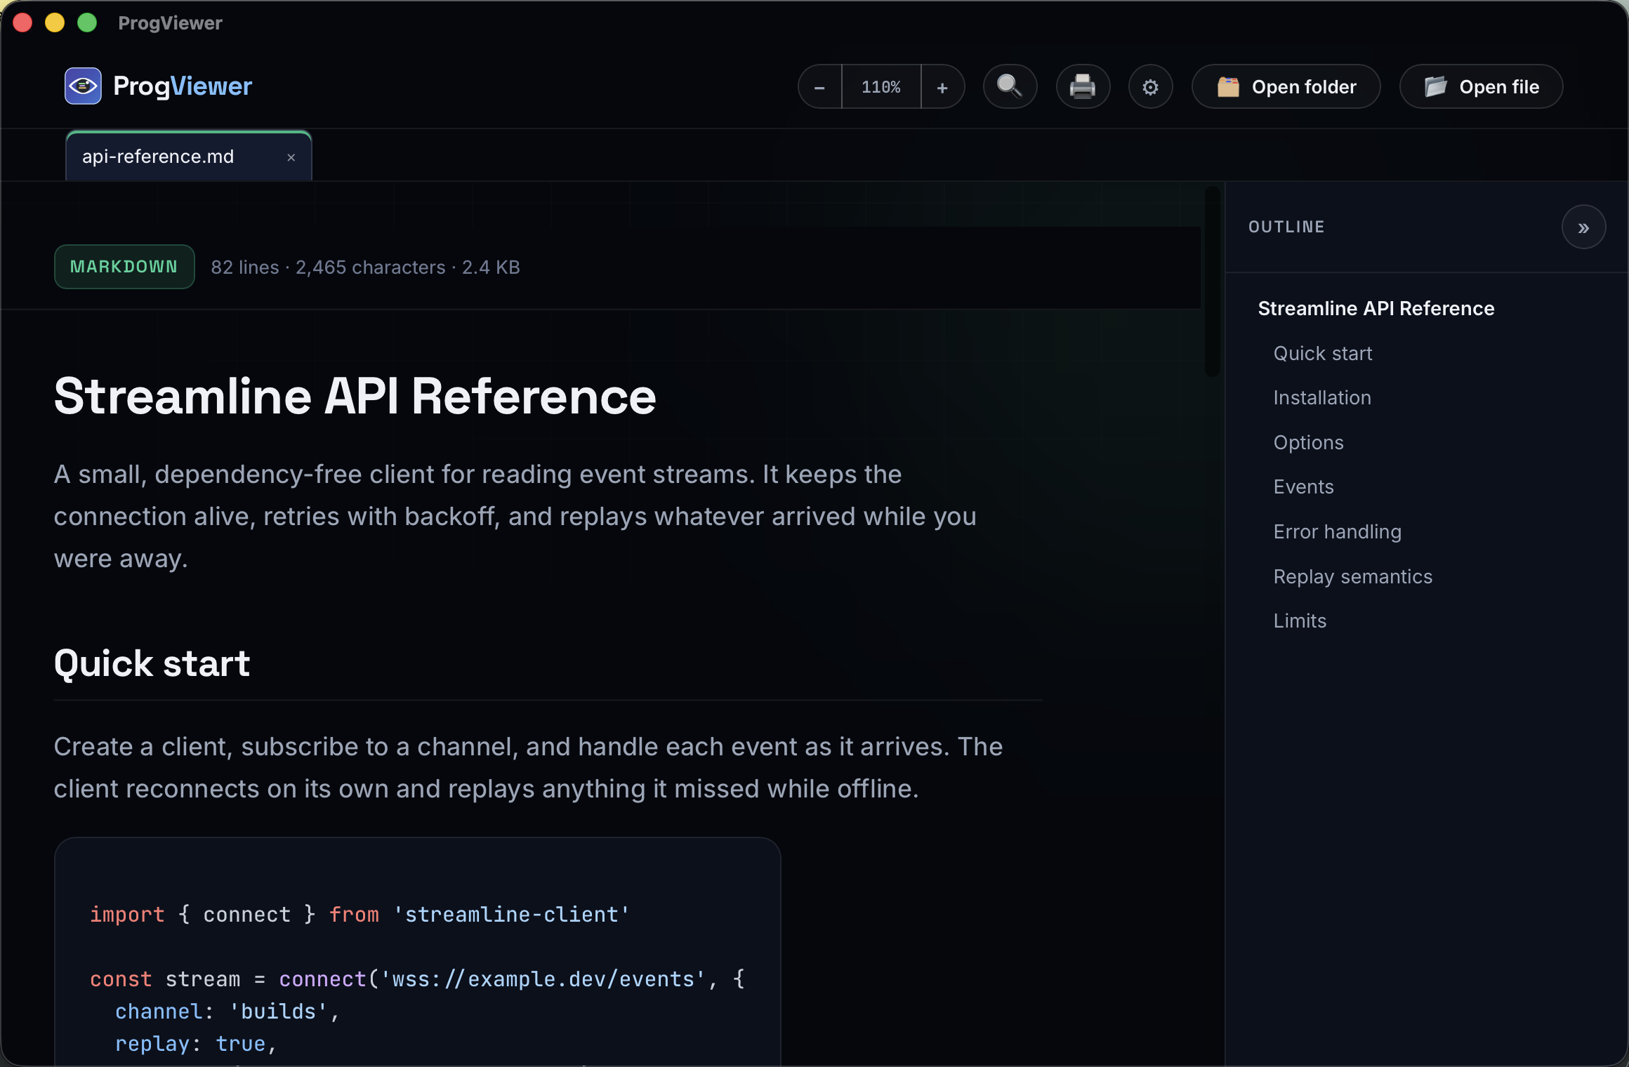
Task: Click the OUTLINE panel header label
Action: [1286, 227]
